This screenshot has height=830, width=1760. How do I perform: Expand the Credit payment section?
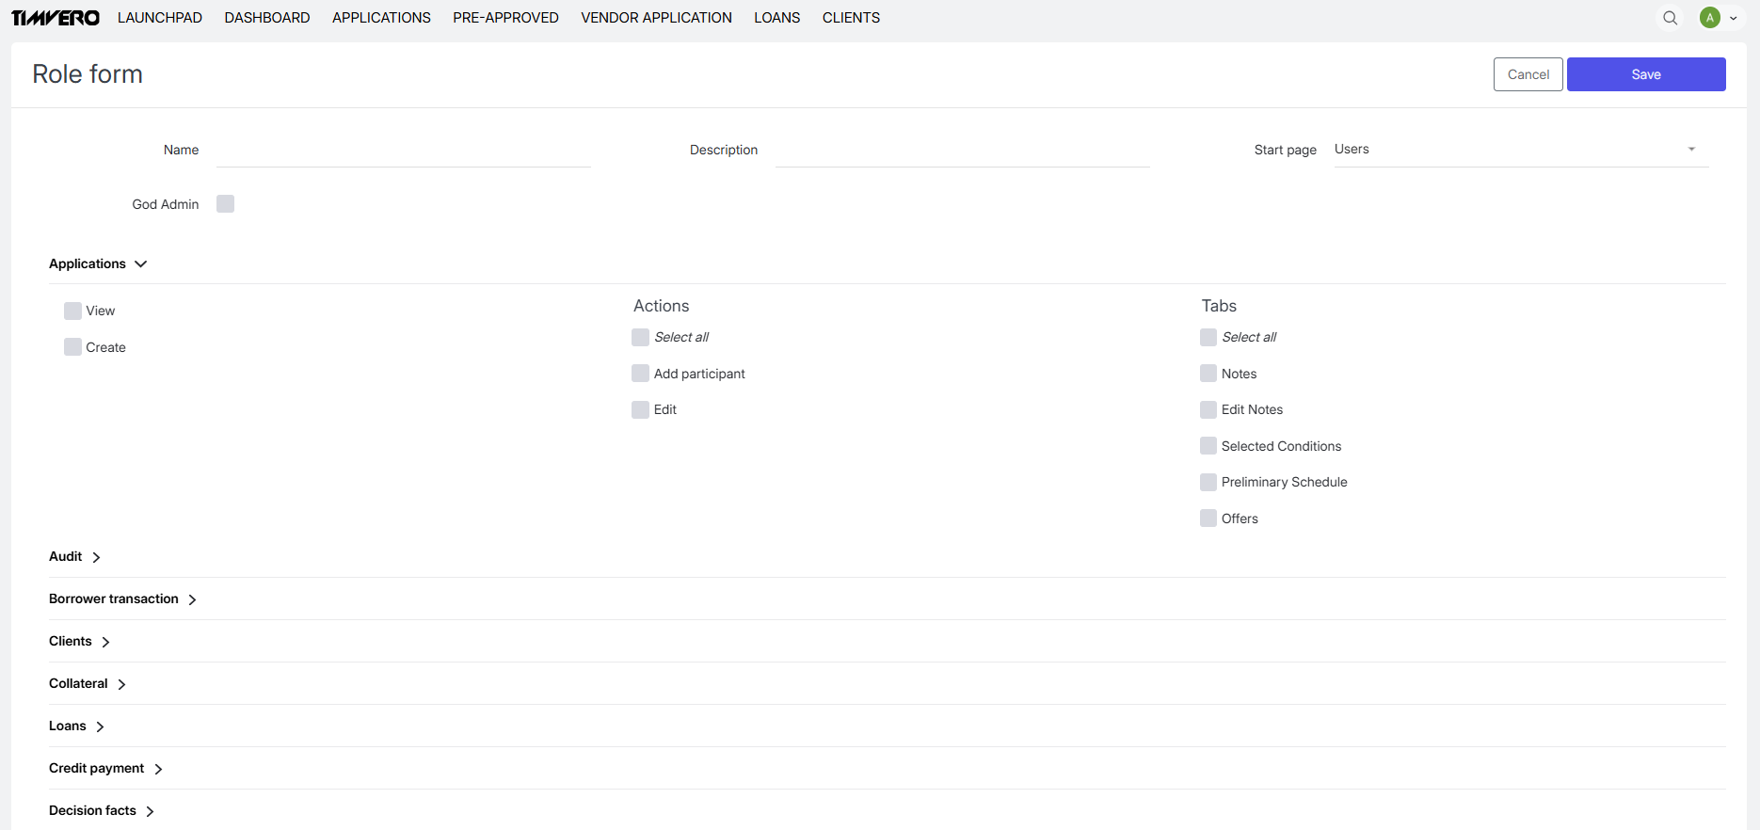click(158, 769)
